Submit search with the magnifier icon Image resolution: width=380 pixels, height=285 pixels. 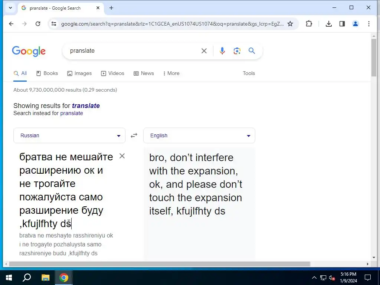tap(252, 50)
